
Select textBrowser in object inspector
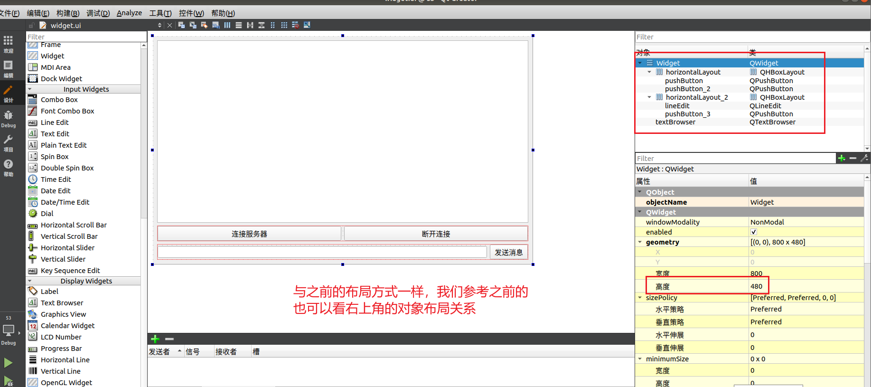click(675, 122)
